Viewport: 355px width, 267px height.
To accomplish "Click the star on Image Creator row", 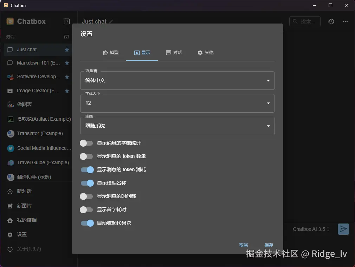I will click(67, 91).
